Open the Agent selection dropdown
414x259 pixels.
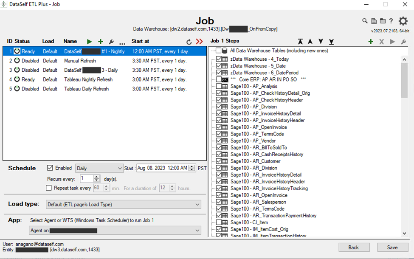click(x=115, y=231)
